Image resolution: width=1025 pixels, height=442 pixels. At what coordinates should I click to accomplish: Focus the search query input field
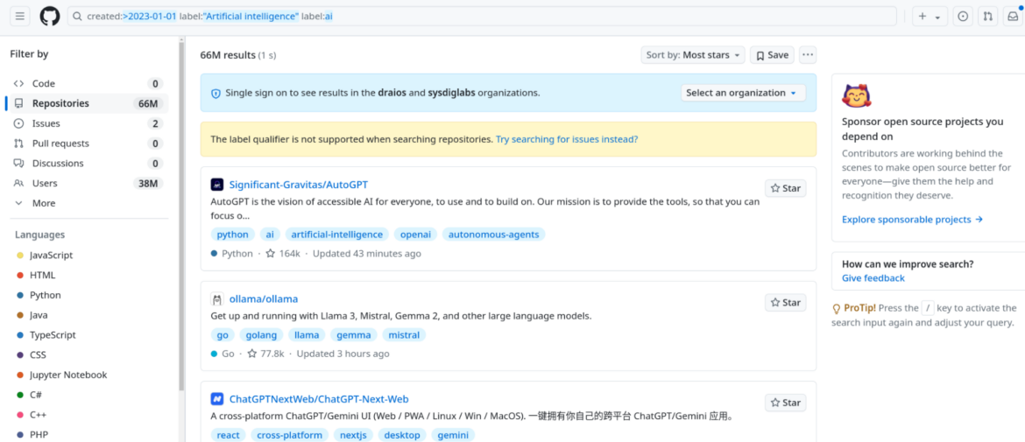tap(482, 17)
